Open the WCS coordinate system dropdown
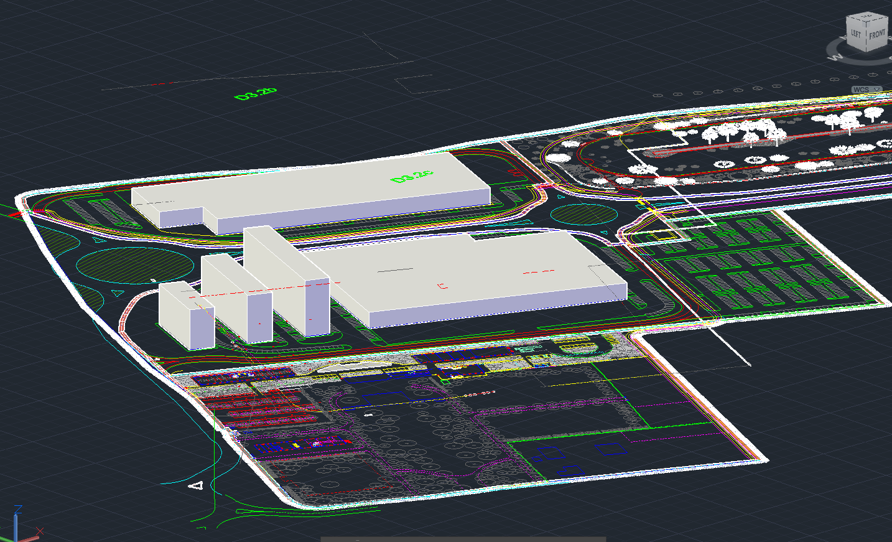This screenshot has height=542, width=892. tap(866, 90)
